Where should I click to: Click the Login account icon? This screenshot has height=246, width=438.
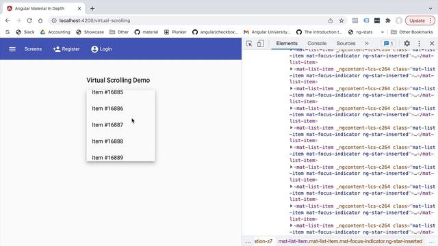click(94, 49)
